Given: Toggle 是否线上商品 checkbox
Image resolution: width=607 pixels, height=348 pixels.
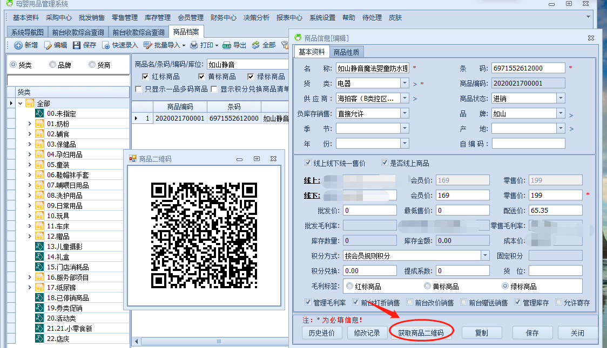Looking at the screenshot, I should [x=385, y=163].
